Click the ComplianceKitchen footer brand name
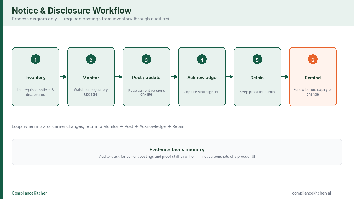 pyautogui.click(x=30, y=193)
